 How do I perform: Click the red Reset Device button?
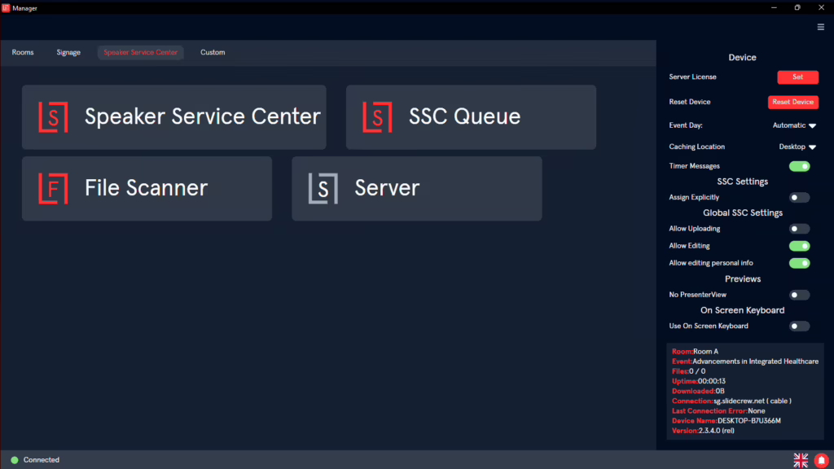pos(793,102)
